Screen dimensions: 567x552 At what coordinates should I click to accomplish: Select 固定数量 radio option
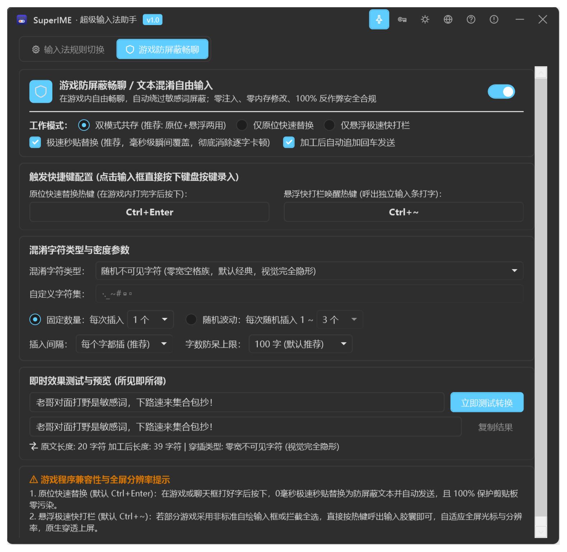click(x=35, y=319)
